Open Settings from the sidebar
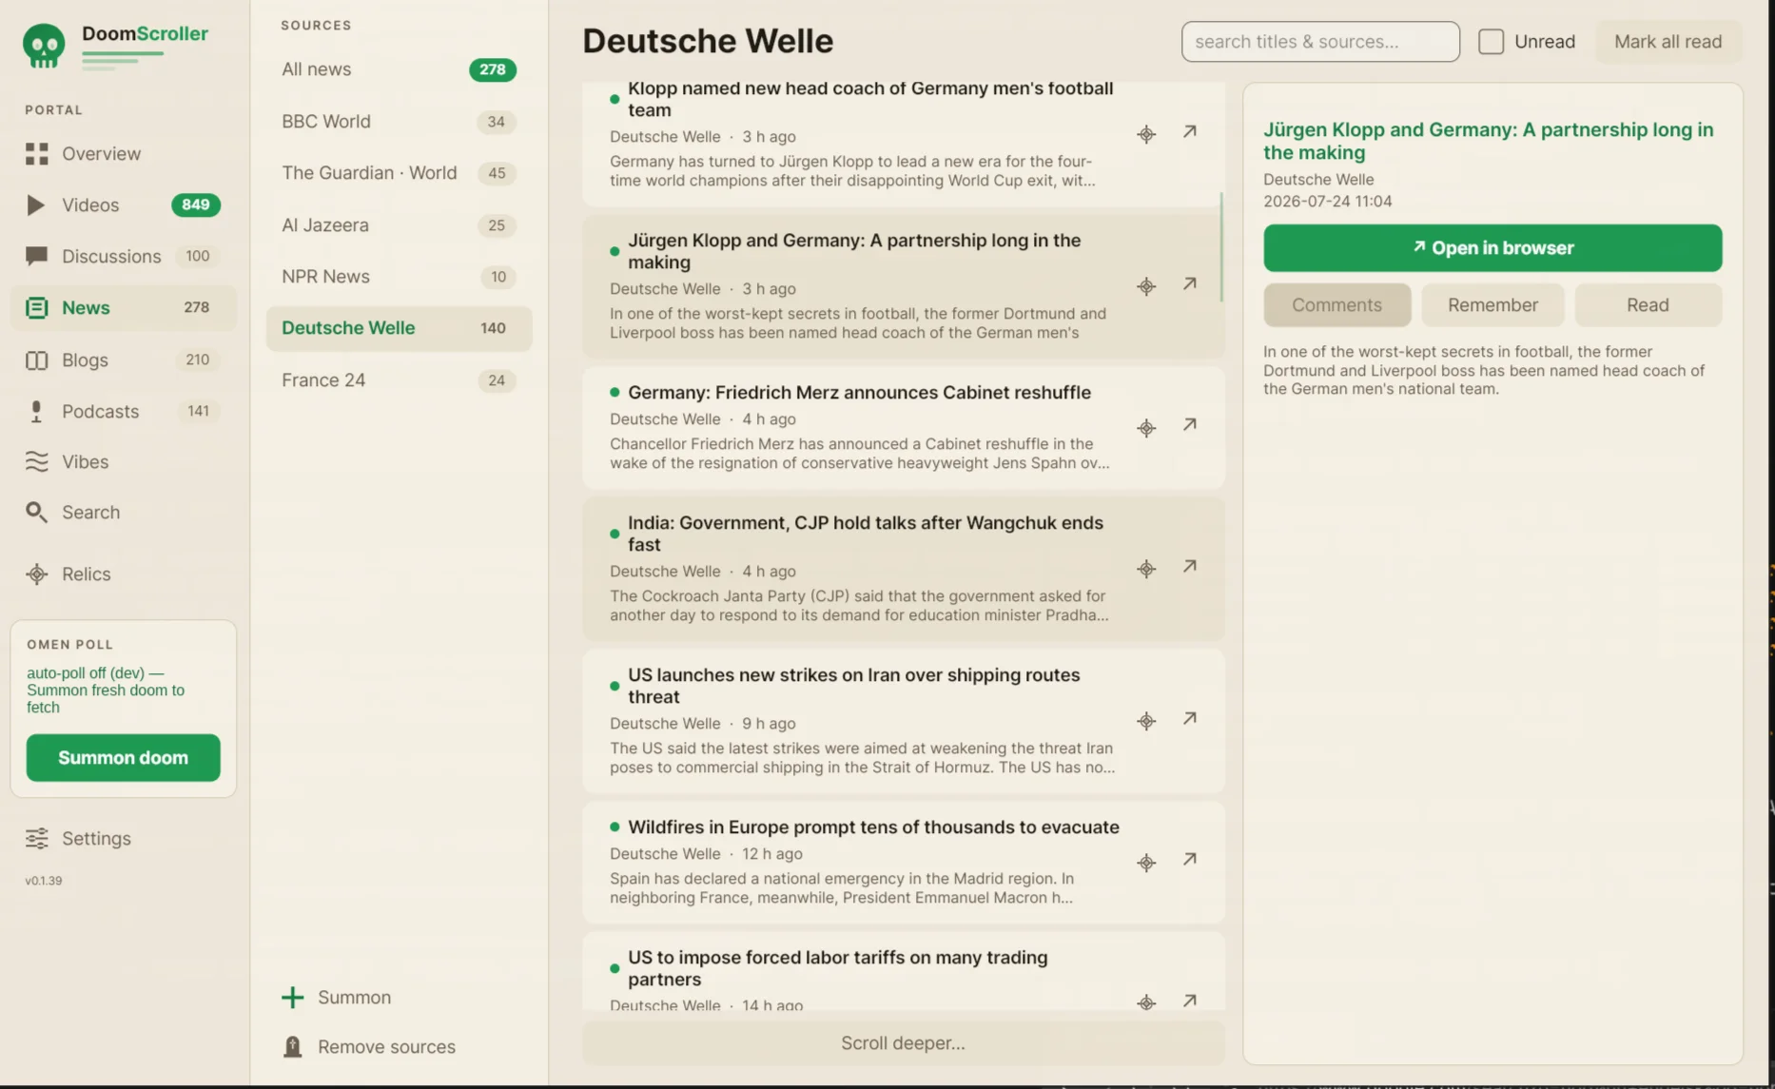The height and width of the screenshot is (1089, 1775). pos(123,839)
